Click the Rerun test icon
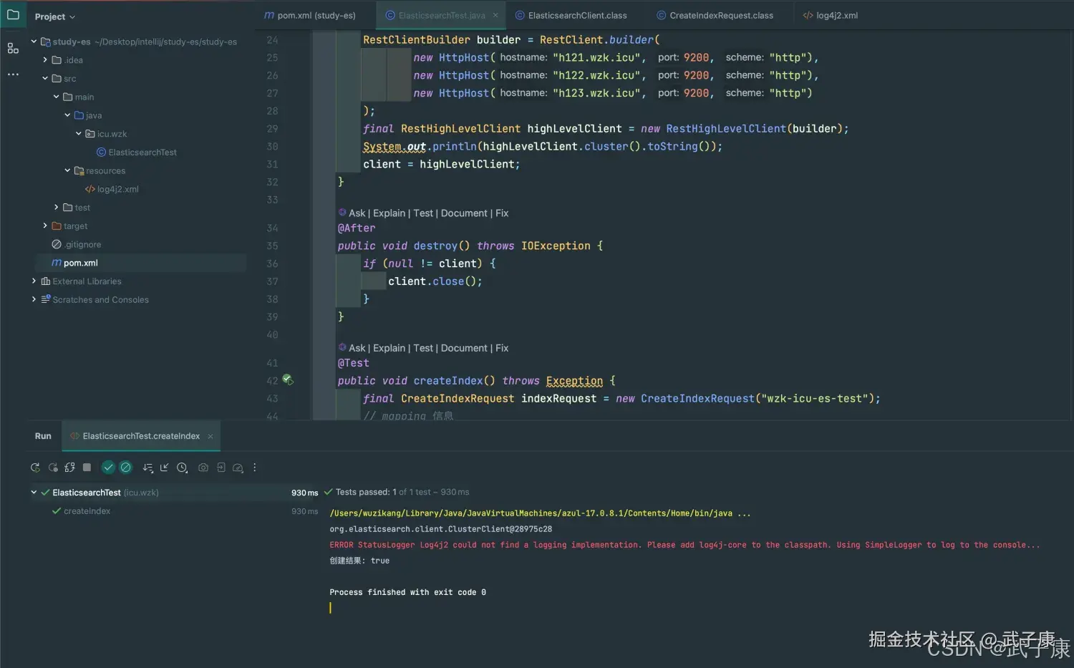Screen dimensions: 1074x668 [35, 468]
